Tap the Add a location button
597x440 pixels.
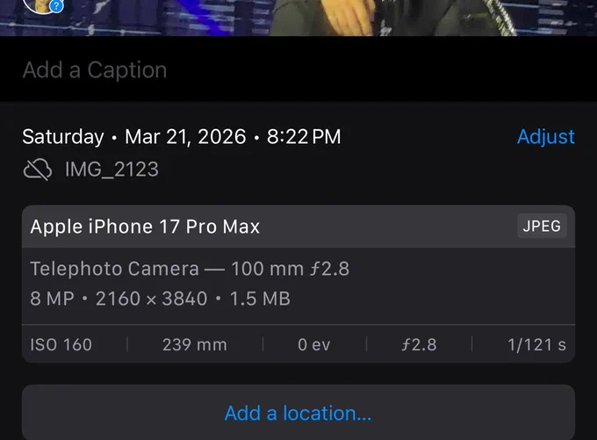[x=298, y=413]
